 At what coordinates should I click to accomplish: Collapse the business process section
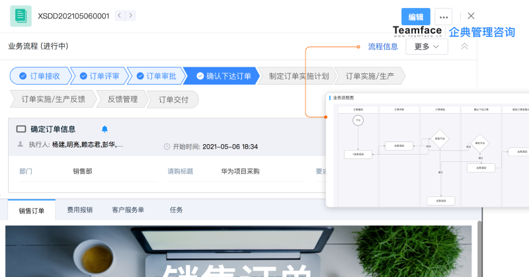(464, 46)
